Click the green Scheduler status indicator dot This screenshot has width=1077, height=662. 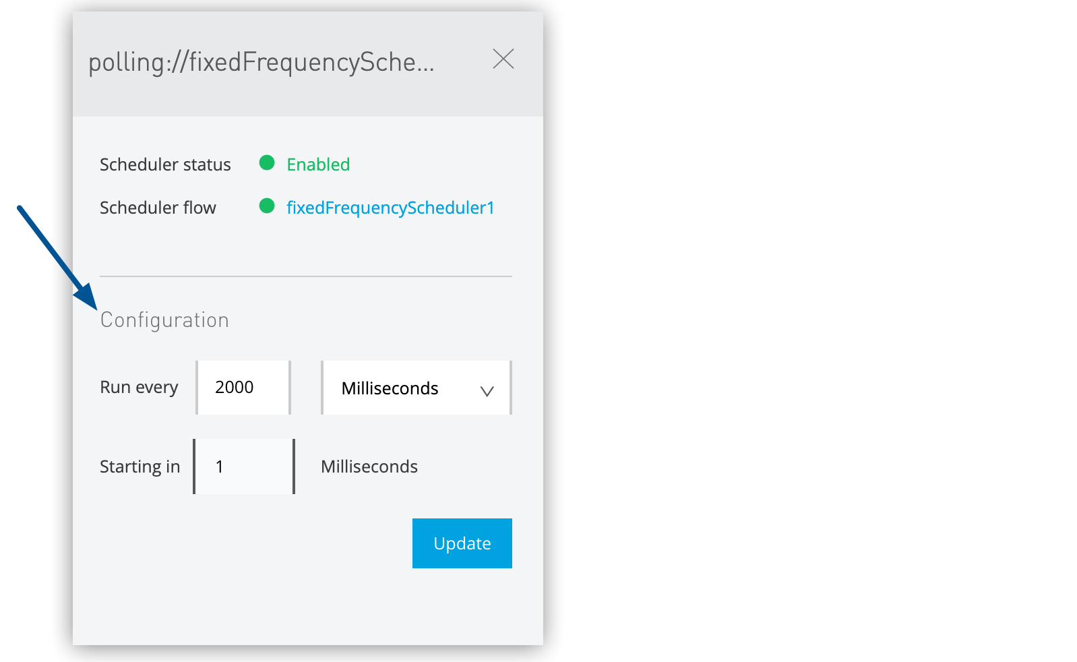[267, 162]
